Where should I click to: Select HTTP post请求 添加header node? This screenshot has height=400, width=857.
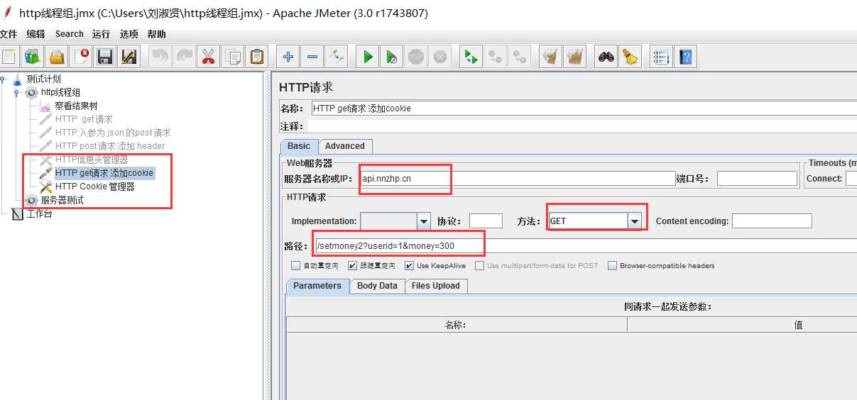pyautogui.click(x=110, y=146)
